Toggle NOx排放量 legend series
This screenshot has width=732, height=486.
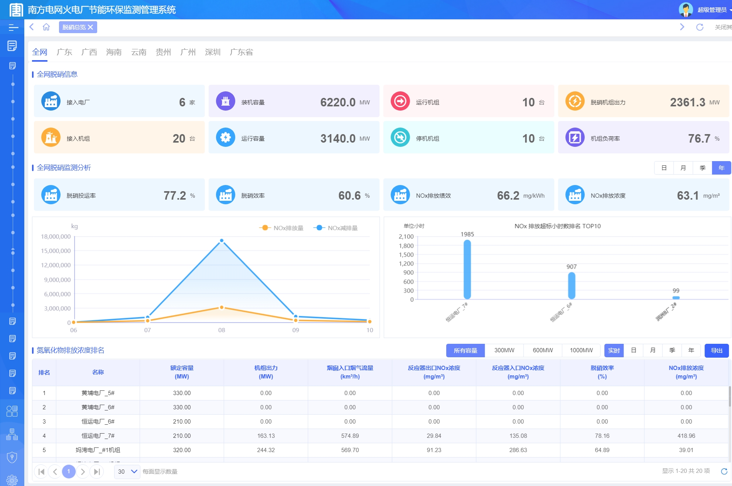(x=281, y=228)
